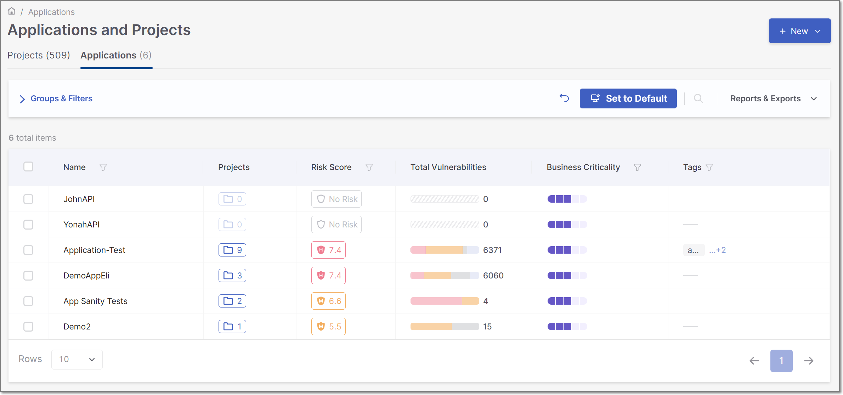
Task: Open the filter icon on the Name column
Action: point(103,167)
